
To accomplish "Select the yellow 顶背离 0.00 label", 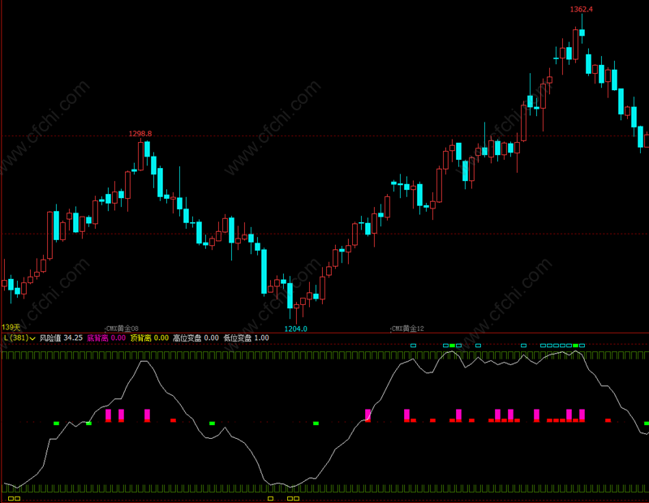I will [x=149, y=337].
